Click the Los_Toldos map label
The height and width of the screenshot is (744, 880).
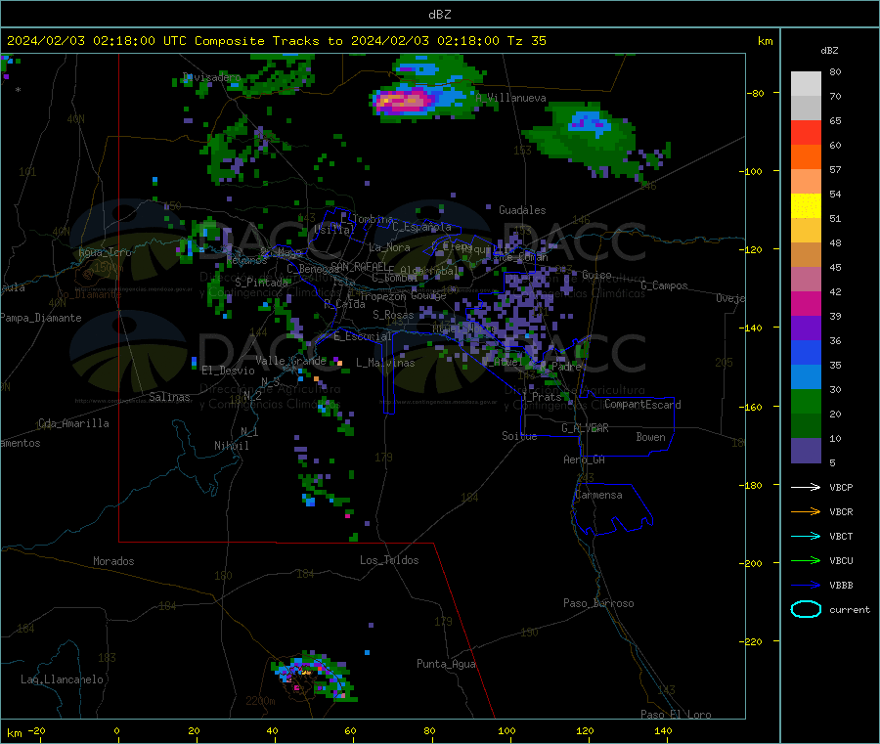click(389, 560)
